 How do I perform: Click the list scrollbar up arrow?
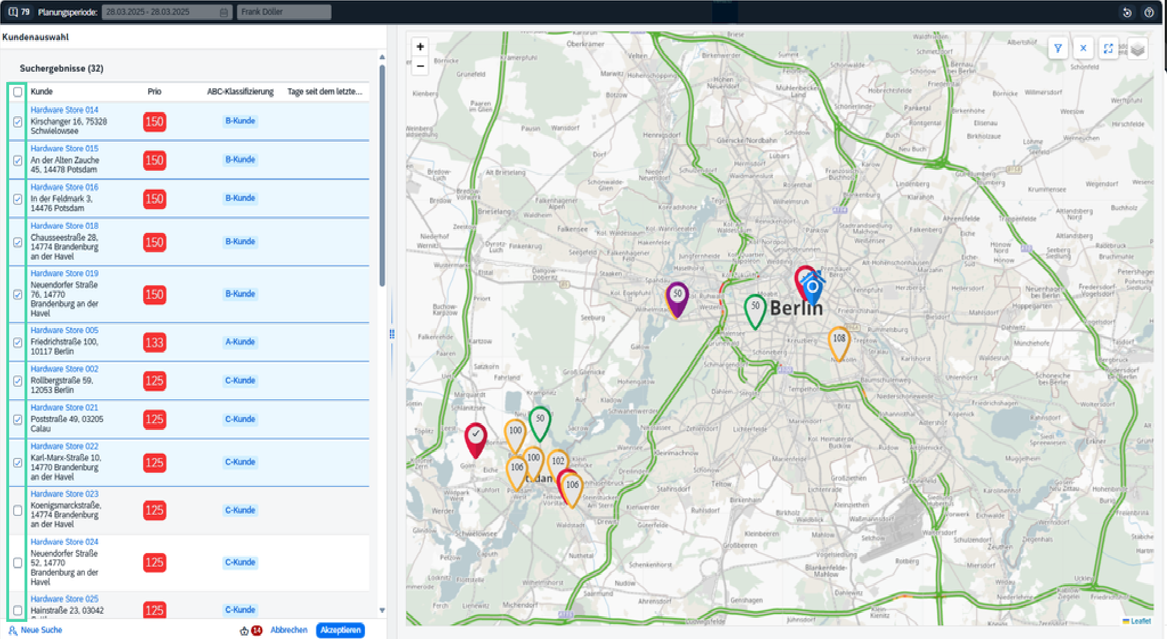(382, 57)
